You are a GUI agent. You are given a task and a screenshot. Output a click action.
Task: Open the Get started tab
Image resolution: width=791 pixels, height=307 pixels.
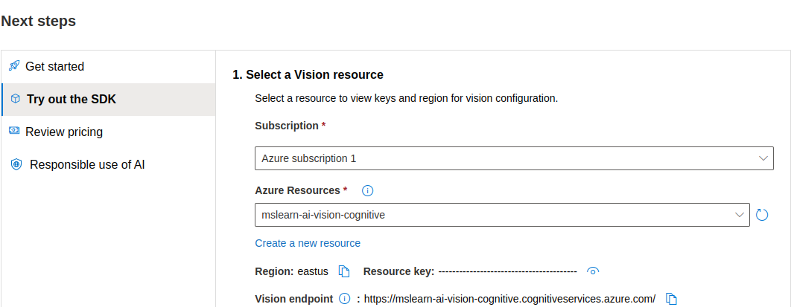[54, 66]
